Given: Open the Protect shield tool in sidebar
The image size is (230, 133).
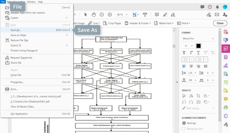Looking at the screenshot, I should pyautogui.click(x=226, y=116).
